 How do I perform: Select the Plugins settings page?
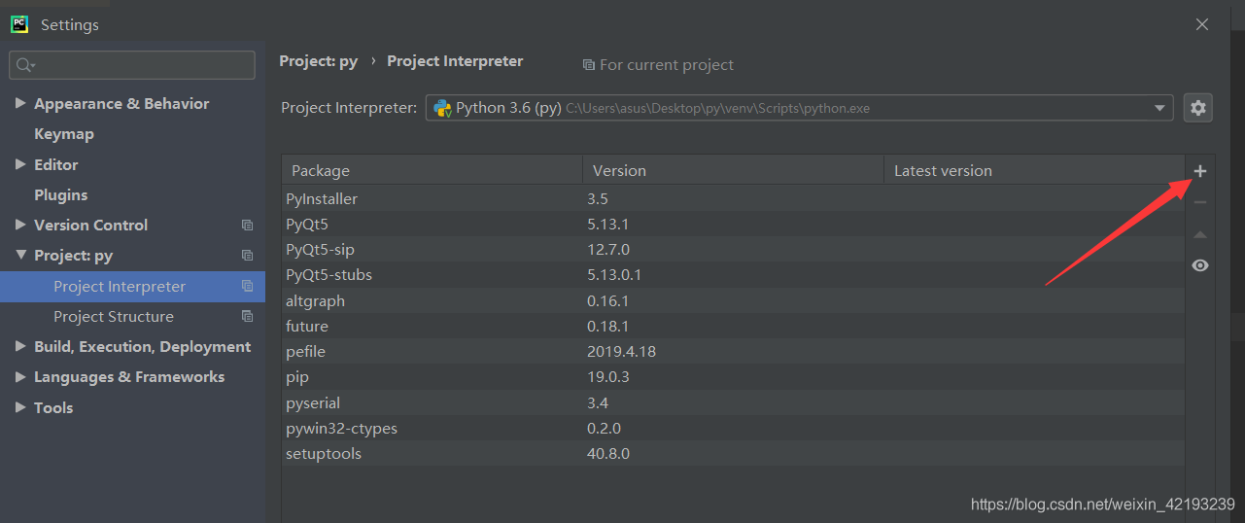[60, 194]
